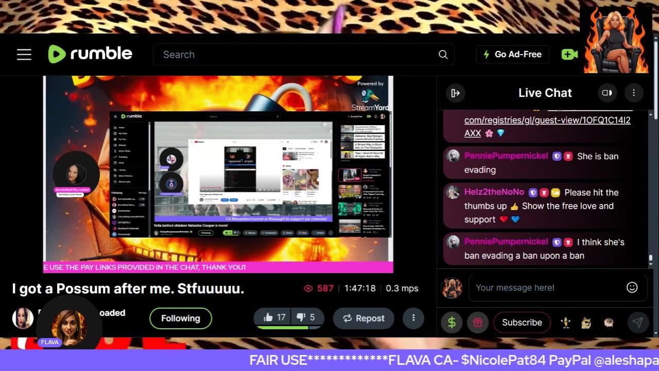Image resolution: width=659 pixels, height=371 pixels.
Task: Click the chat Subscribe button
Action: coord(522,323)
